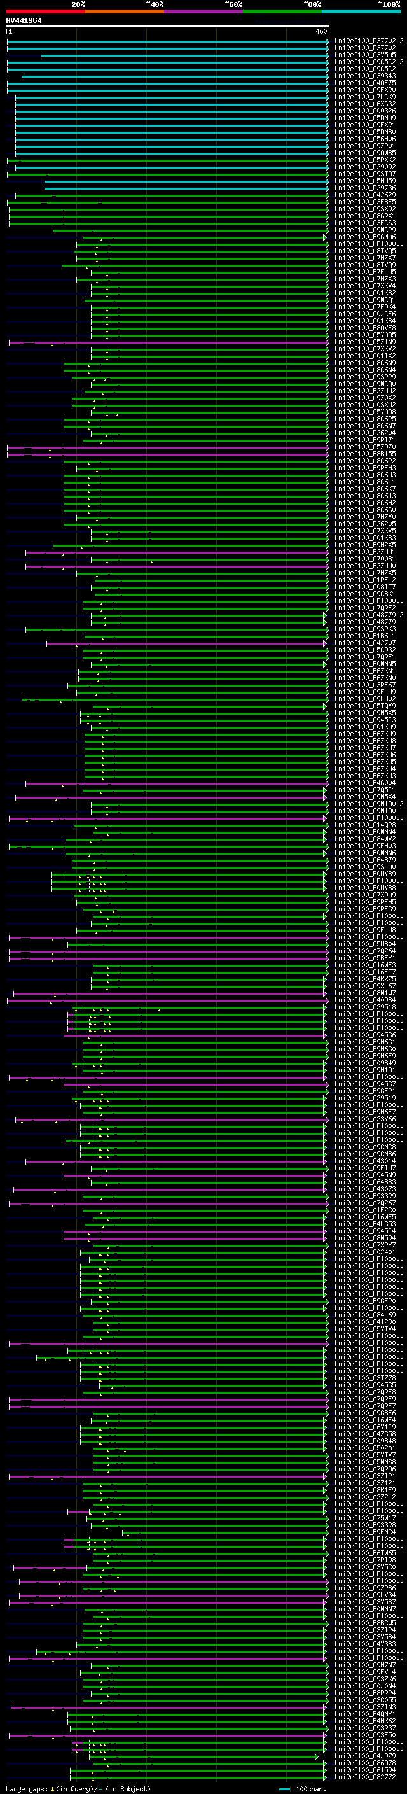
Task: Select the UniRef100_Q0JCF6 hit label
Action: tap(364, 314)
